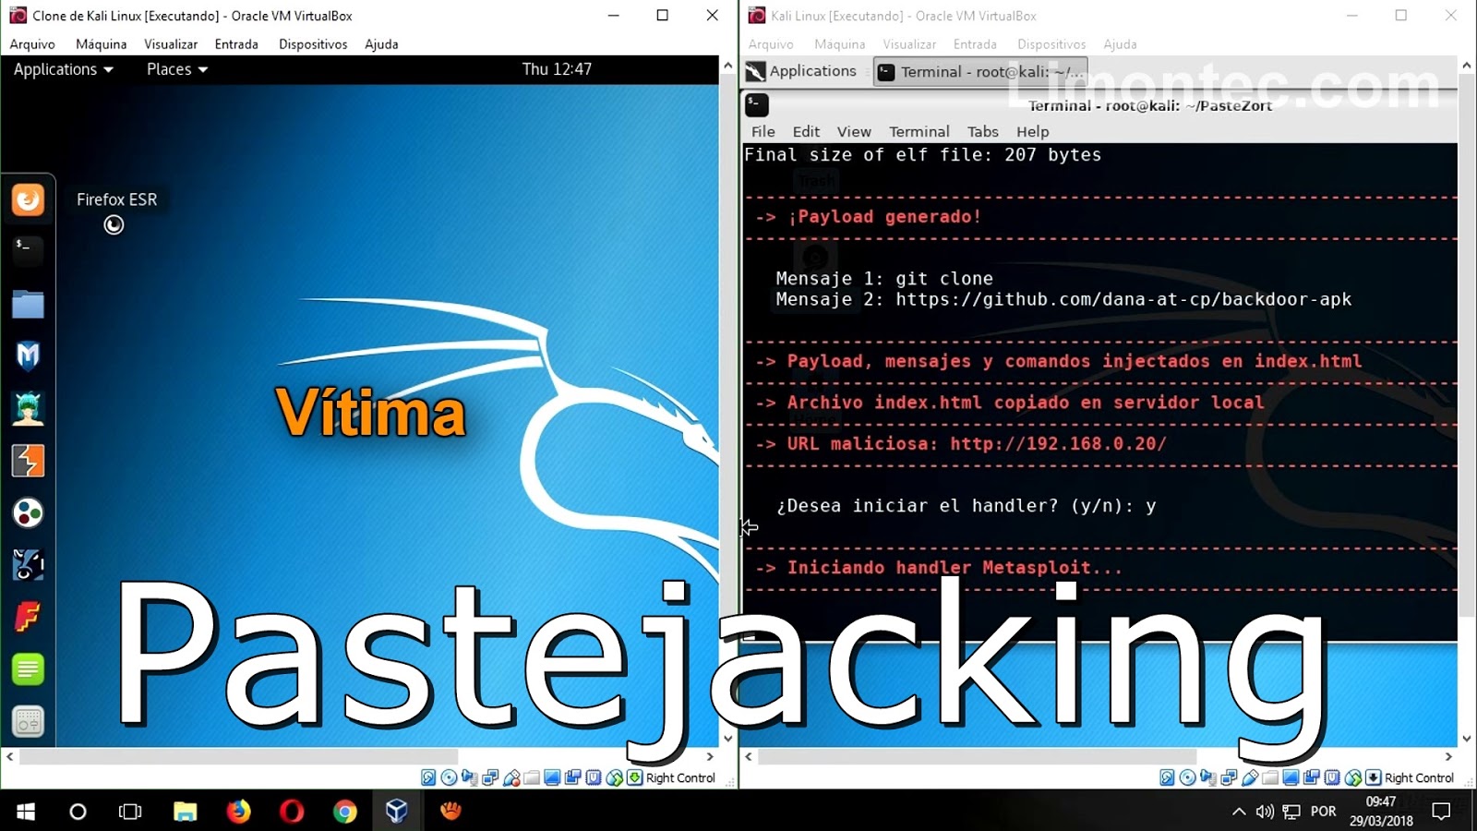
Task: Open the shared folders icon in VirtualBox status bar
Action: (531, 777)
